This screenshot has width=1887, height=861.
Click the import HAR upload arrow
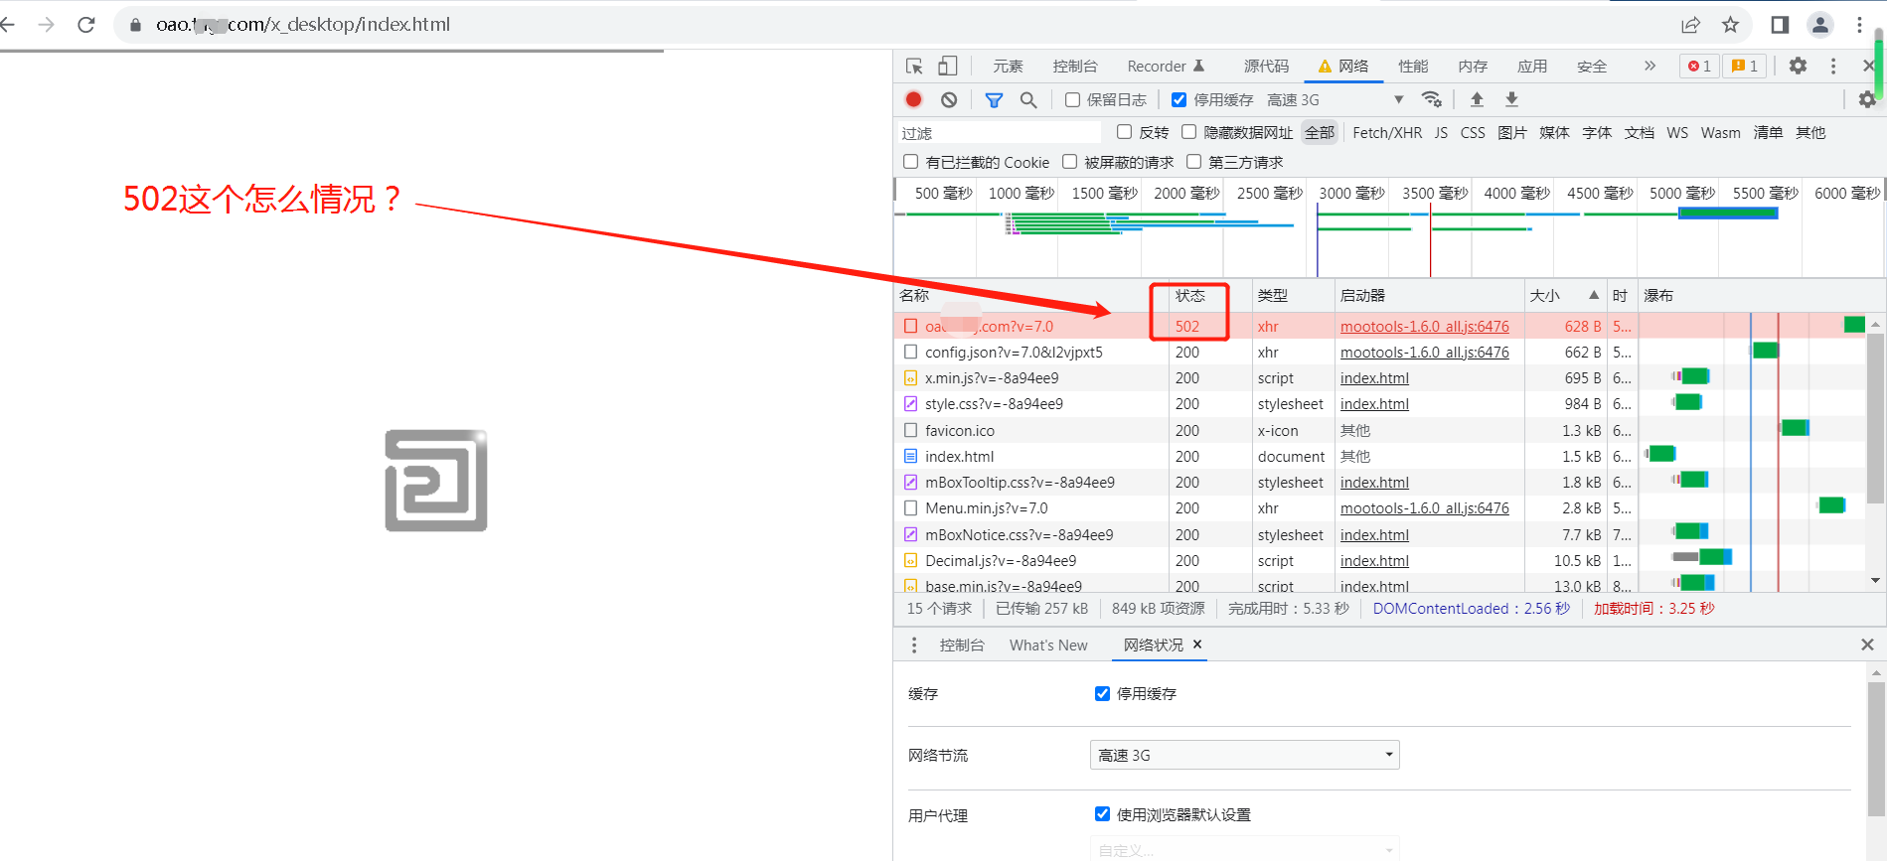pyautogui.click(x=1477, y=99)
